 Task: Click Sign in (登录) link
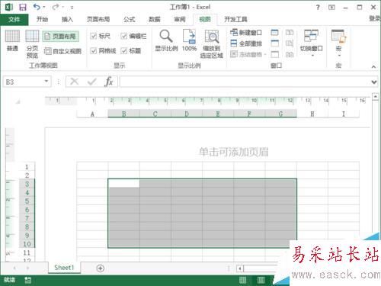coord(375,18)
